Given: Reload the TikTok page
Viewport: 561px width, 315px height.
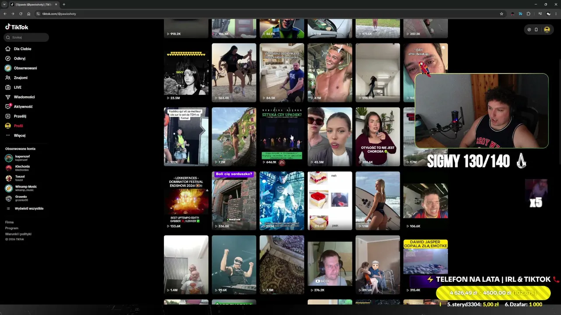Looking at the screenshot, I should coord(21,14).
